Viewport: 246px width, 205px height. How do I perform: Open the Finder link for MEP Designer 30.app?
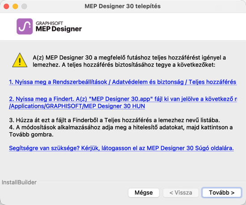click(123, 102)
